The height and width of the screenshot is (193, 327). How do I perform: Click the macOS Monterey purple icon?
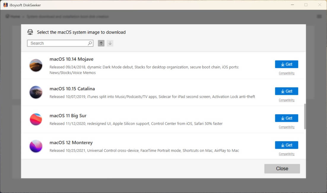[36, 146]
